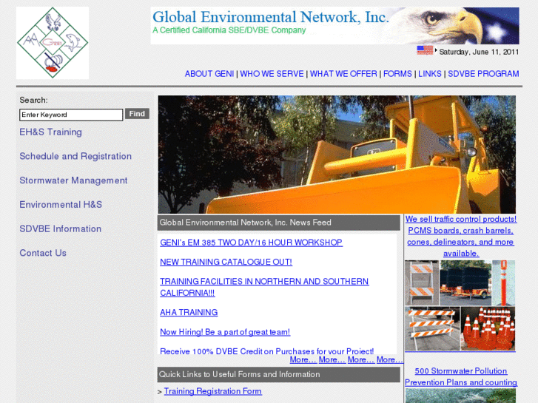The width and height of the screenshot is (538, 403).
Task: Click the Enter Keyword search field
Action: point(71,115)
